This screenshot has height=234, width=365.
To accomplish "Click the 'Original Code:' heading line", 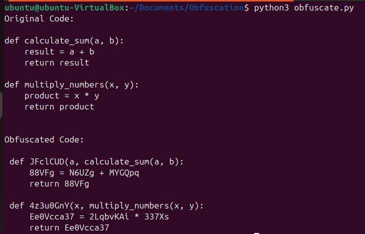I will 39,18.
